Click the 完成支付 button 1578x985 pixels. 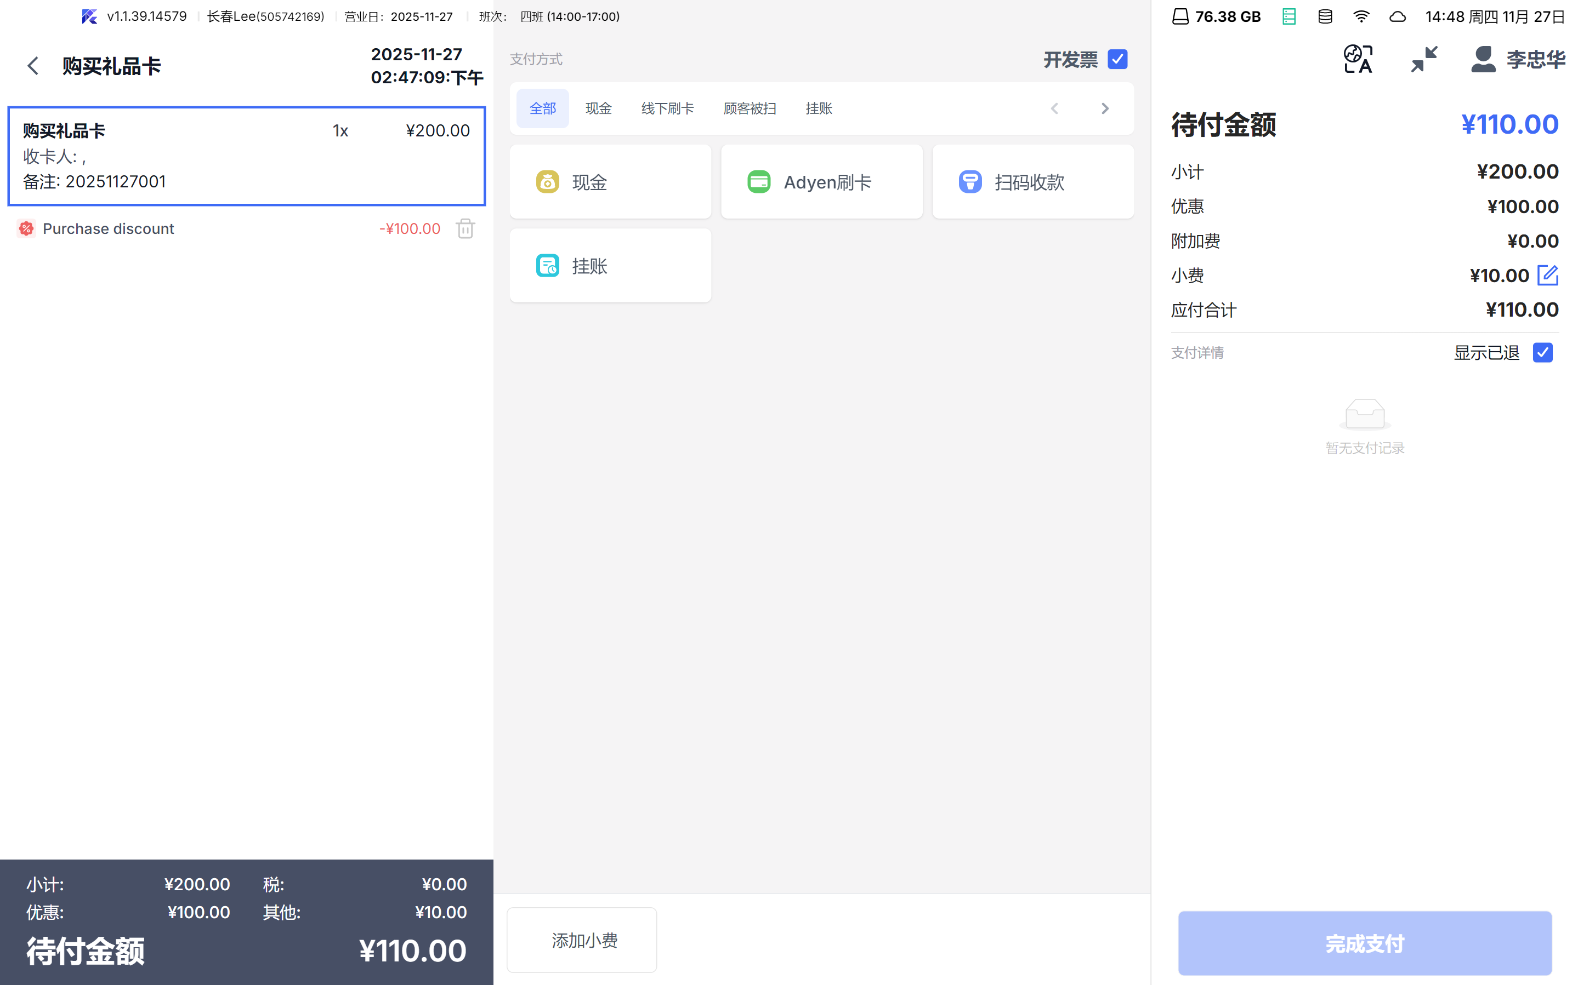(x=1364, y=943)
